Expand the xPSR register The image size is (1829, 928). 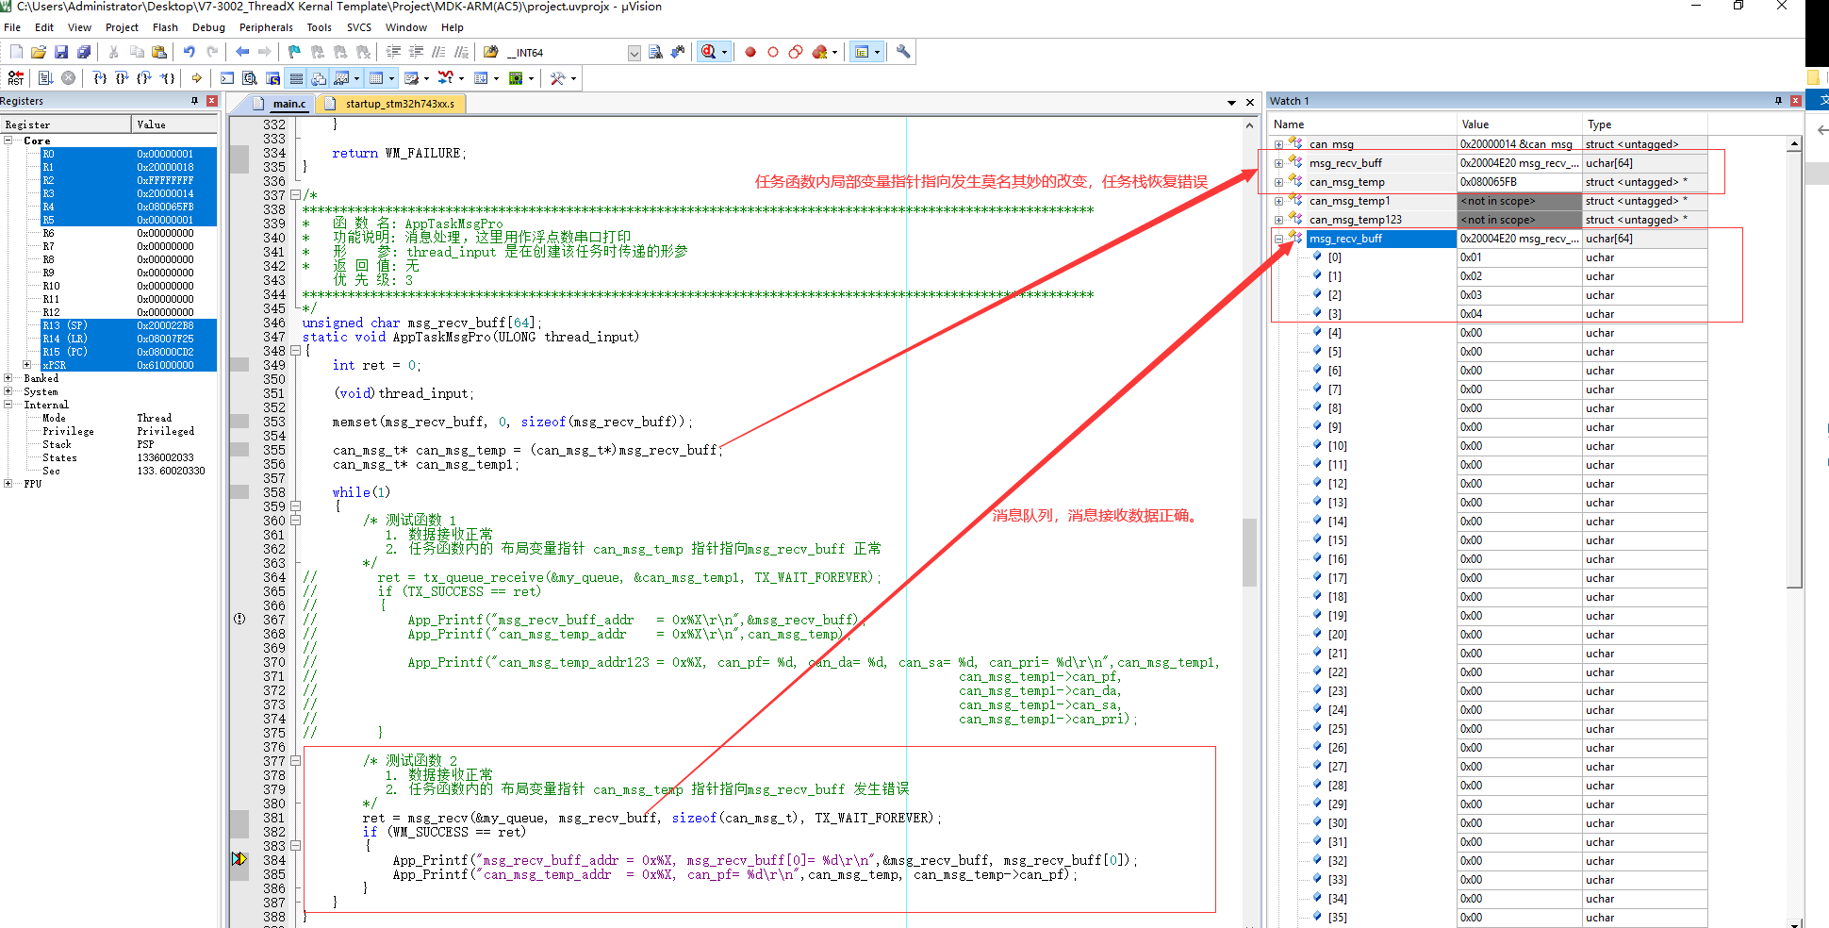coord(27,365)
